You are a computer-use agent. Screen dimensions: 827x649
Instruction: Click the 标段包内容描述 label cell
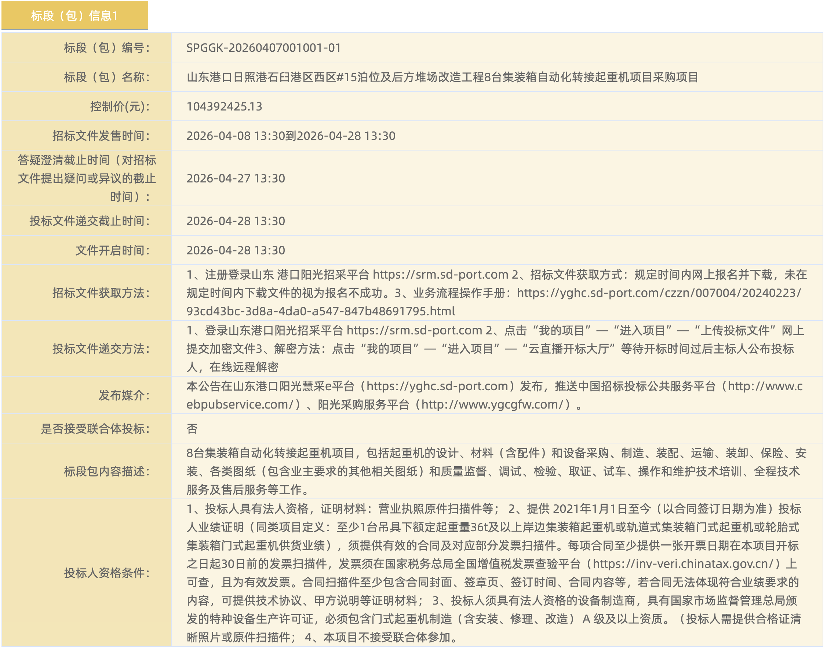point(107,472)
